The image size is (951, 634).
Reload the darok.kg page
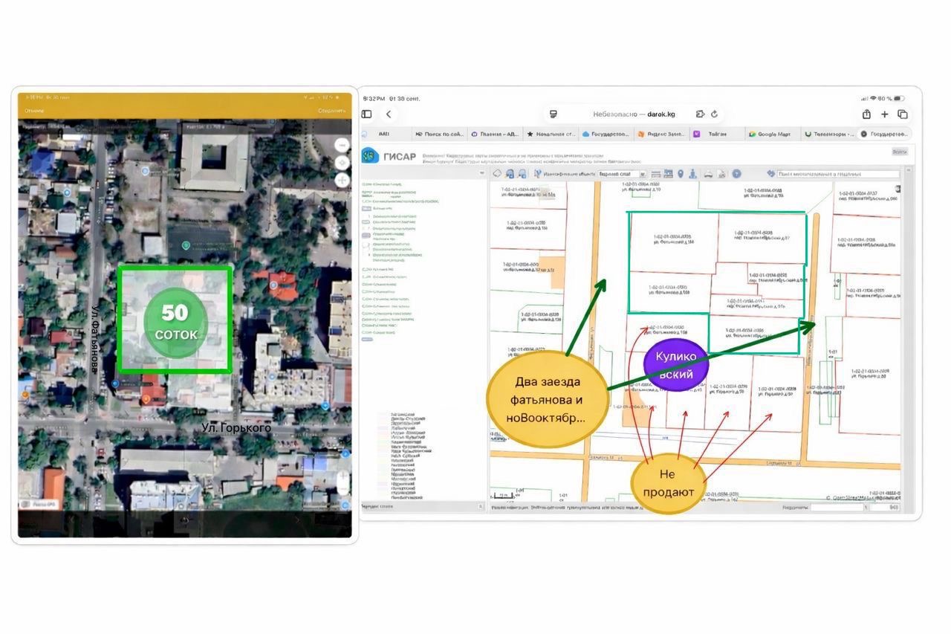point(715,114)
